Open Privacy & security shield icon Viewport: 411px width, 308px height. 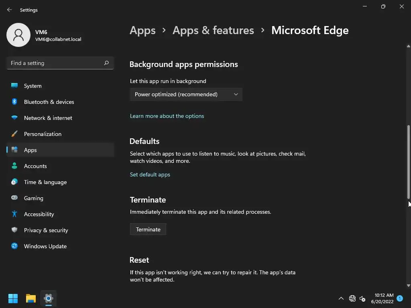point(14,230)
